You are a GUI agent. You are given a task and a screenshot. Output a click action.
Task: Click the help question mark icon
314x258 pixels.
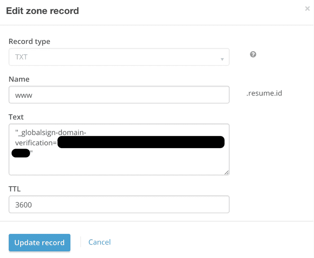point(253,54)
